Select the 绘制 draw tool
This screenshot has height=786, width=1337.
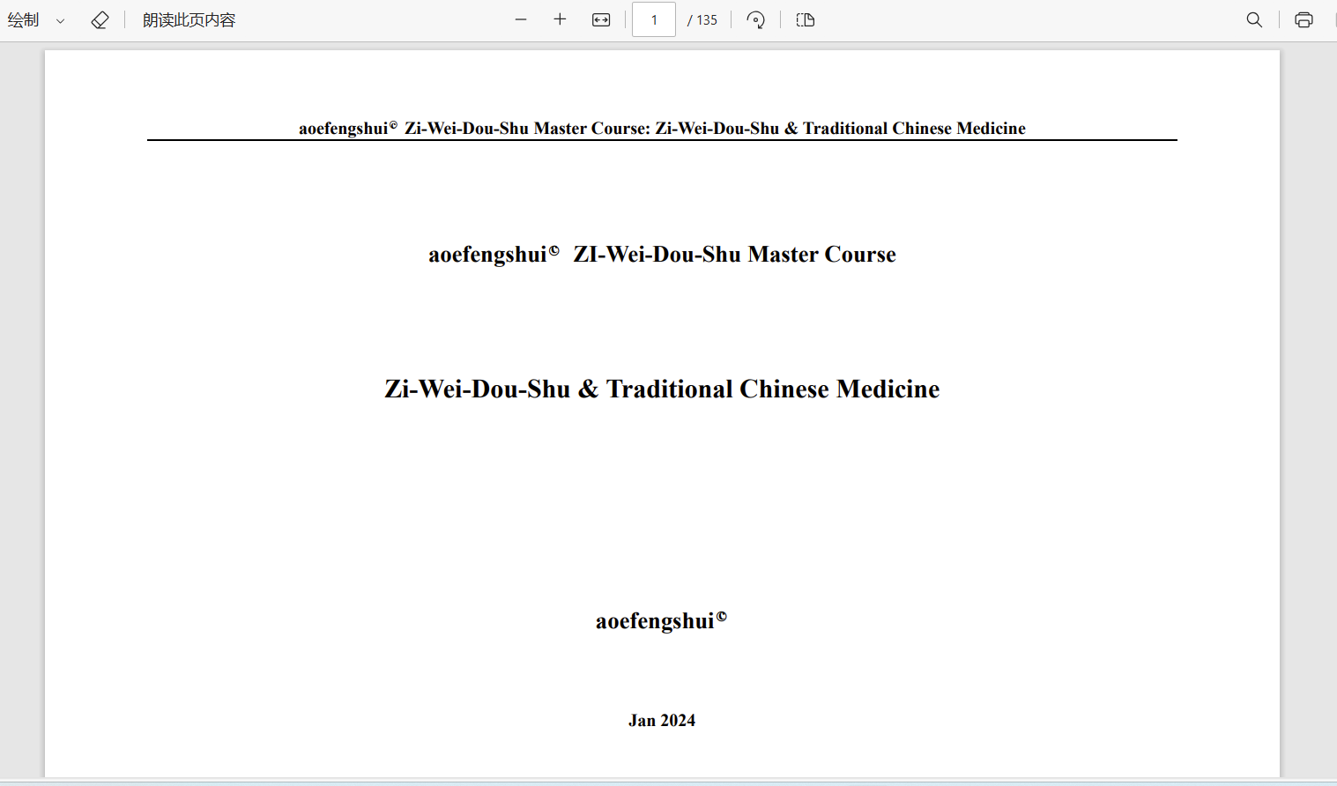(x=24, y=19)
